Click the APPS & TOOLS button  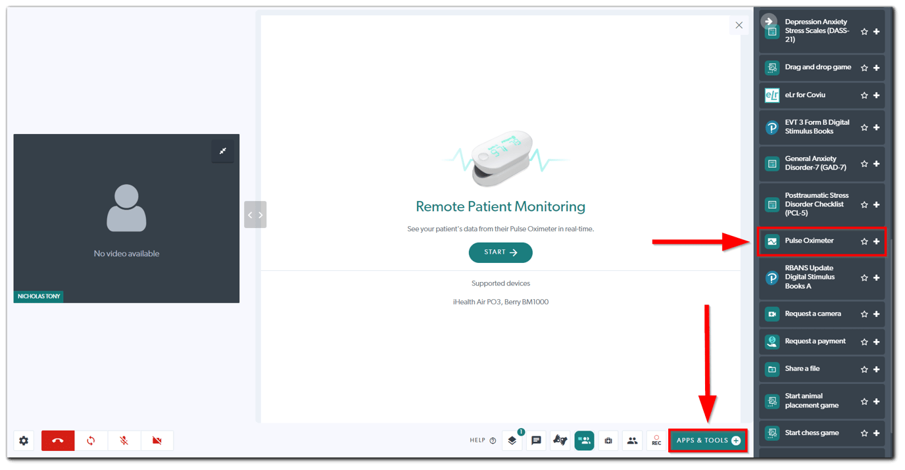click(708, 440)
